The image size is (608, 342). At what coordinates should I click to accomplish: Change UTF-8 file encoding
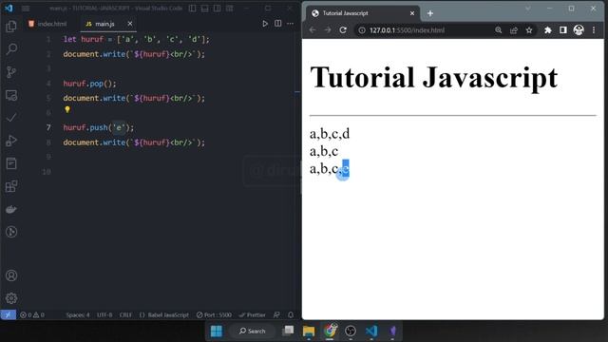click(104, 314)
